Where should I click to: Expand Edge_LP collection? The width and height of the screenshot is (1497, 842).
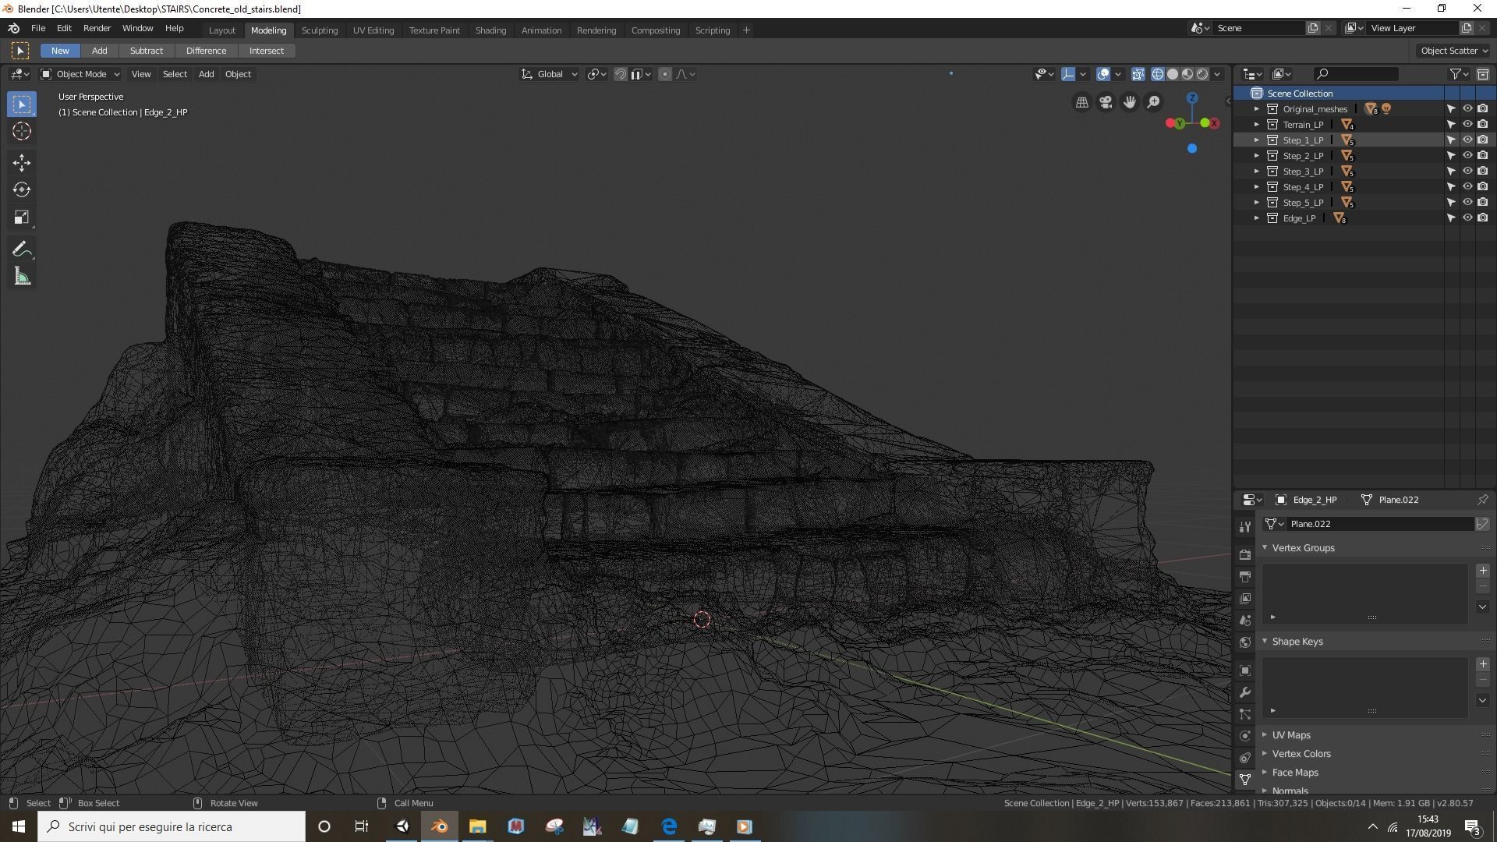[1256, 218]
